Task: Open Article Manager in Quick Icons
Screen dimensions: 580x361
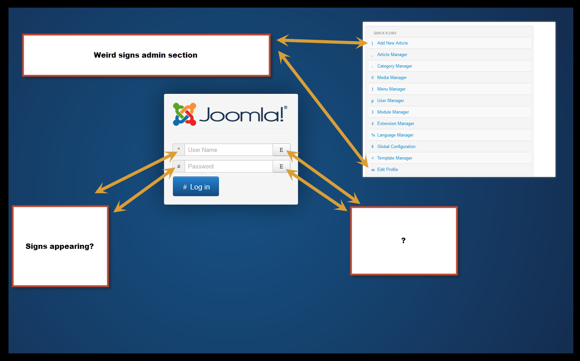Action: 392,55
